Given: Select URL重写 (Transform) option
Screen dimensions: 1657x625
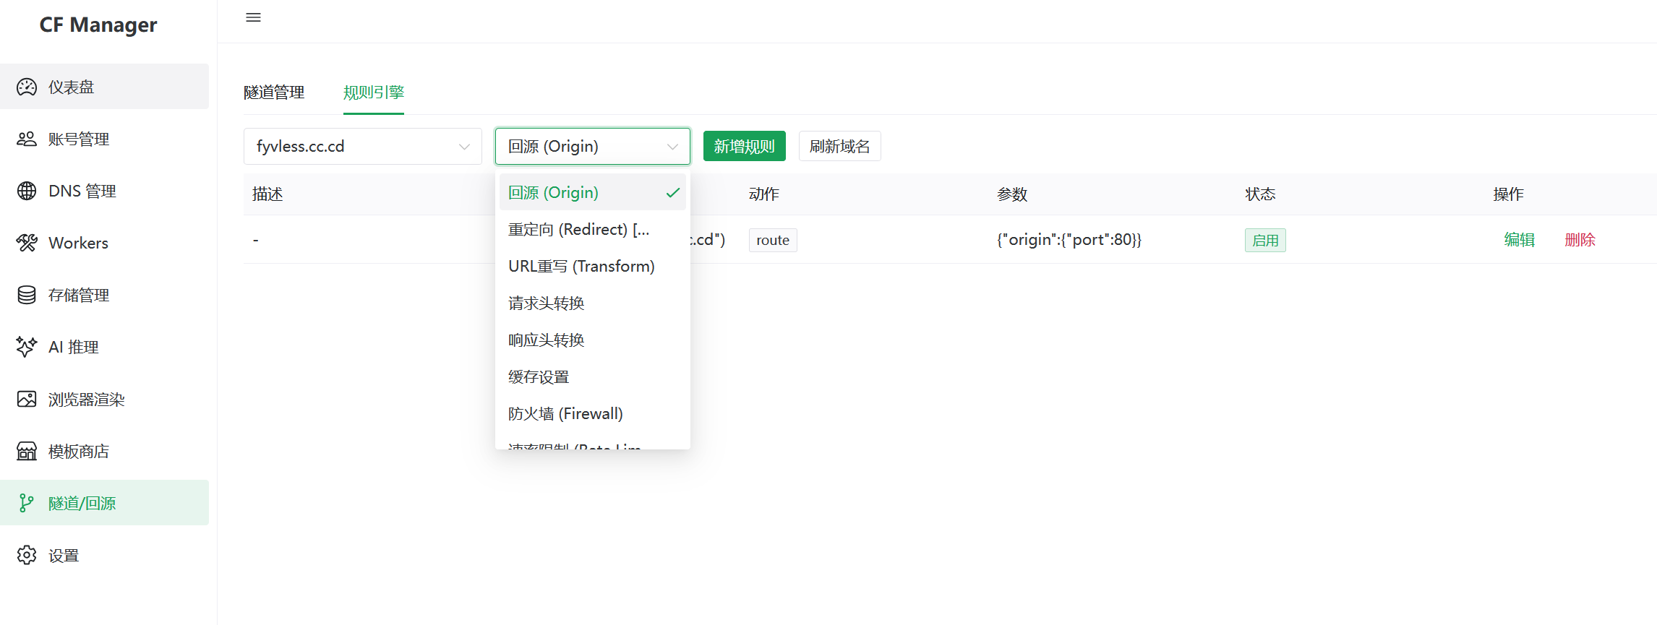Looking at the screenshot, I should pyautogui.click(x=593, y=266).
